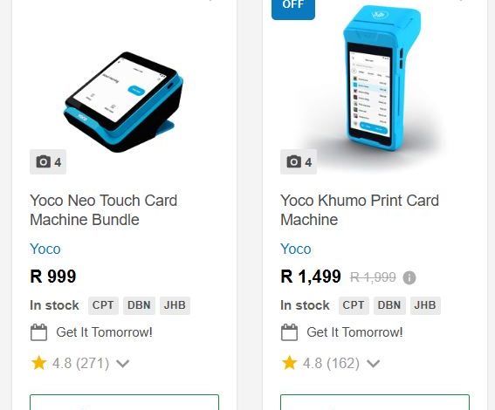Expand ratings chevron next to 4.8 (162)
The height and width of the screenshot is (410, 495).
[373, 364]
